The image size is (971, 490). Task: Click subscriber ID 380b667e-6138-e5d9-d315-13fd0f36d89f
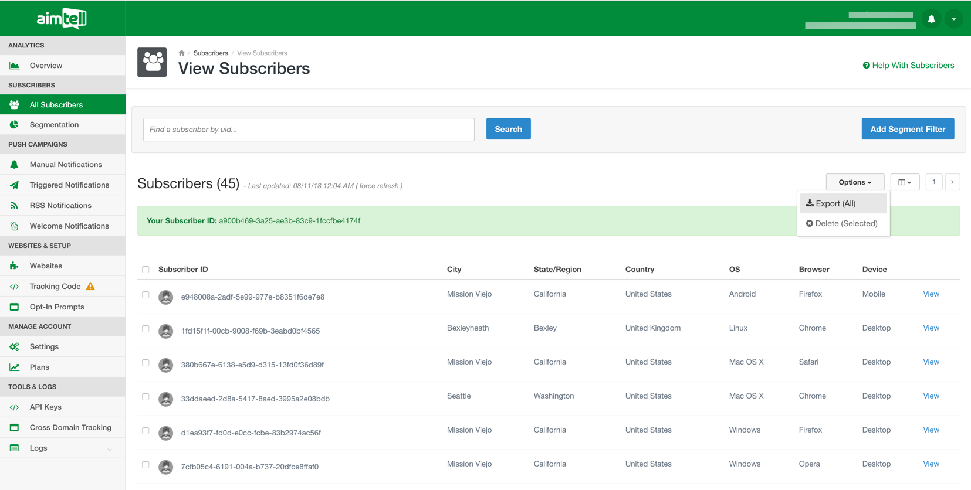point(252,365)
